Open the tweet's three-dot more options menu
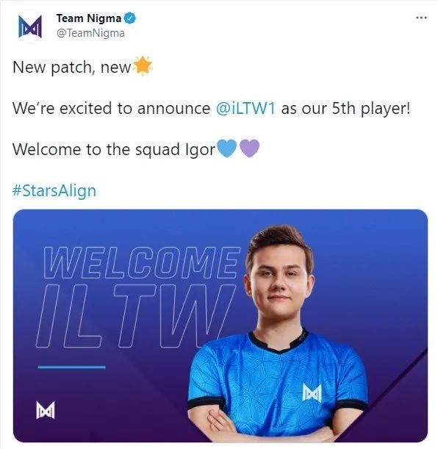Image resolution: width=438 pixels, height=449 pixels. 421,18
